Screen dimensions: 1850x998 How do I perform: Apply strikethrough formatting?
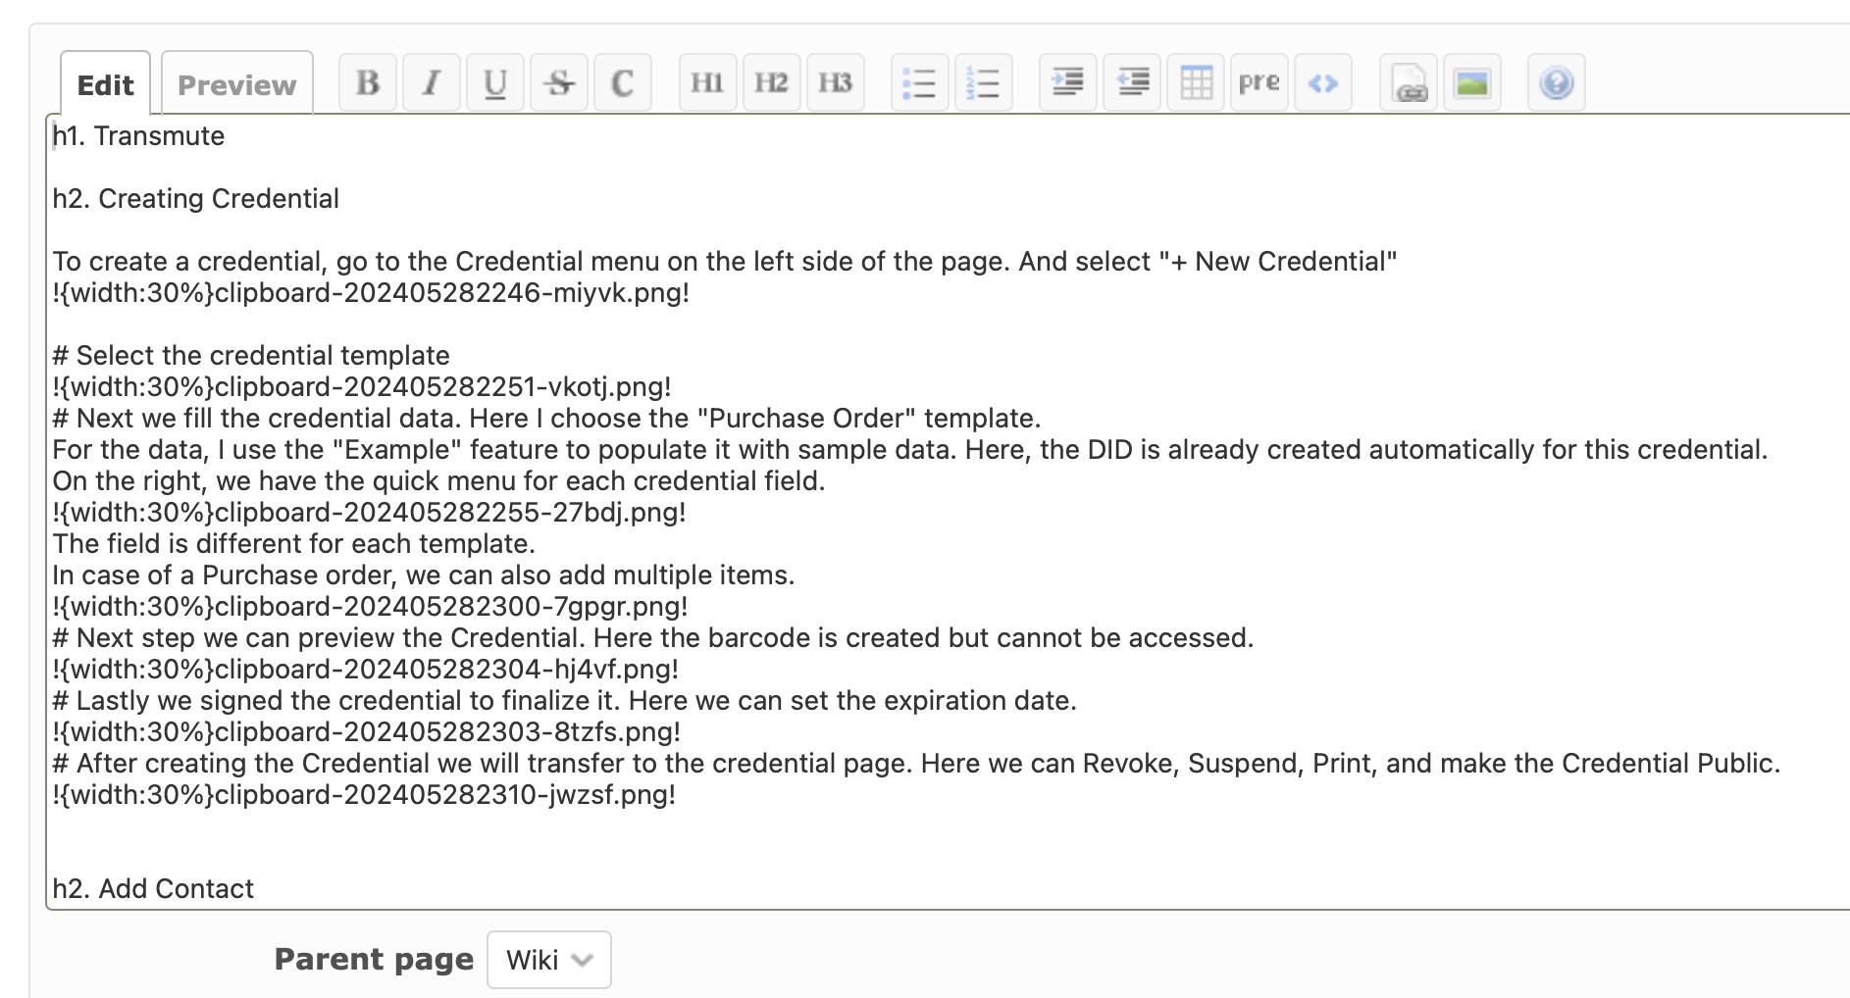(559, 83)
